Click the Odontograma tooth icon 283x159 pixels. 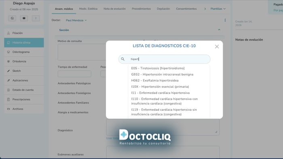coord(8,52)
